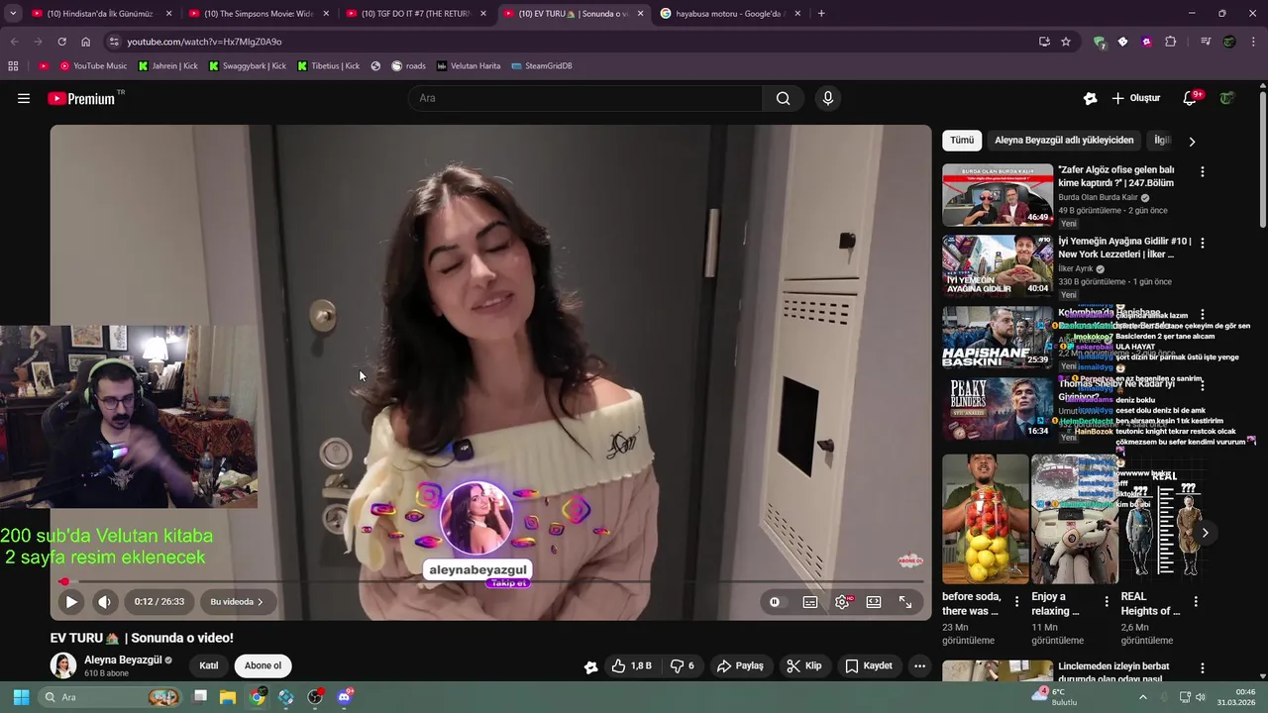
Task: Open the options menu for the İyi Yemeğin Ayağına video
Action: point(1203,243)
